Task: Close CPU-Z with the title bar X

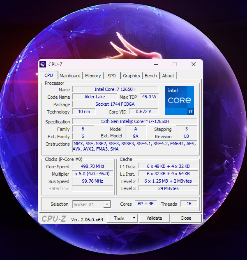Action: pos(194,64)
